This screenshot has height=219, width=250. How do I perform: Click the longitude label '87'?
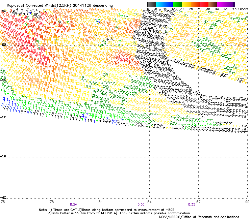pos(198,202)
